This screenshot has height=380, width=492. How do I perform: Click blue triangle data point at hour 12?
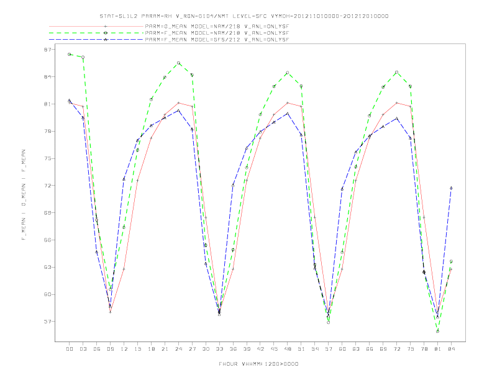tap(124, 179)
